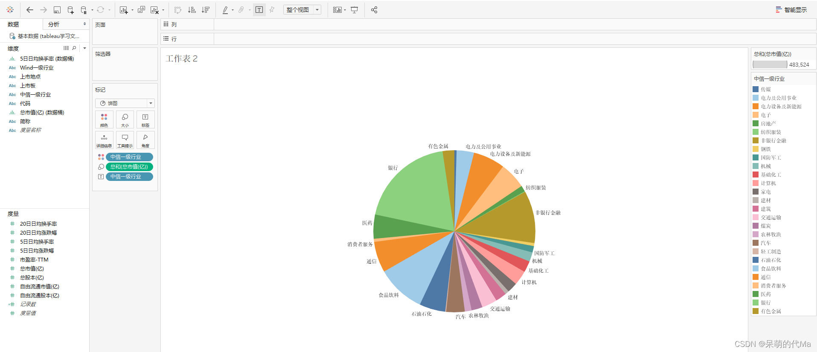Select 代码 dimension field
Screen dimensions: 817x352
(25, 104)
